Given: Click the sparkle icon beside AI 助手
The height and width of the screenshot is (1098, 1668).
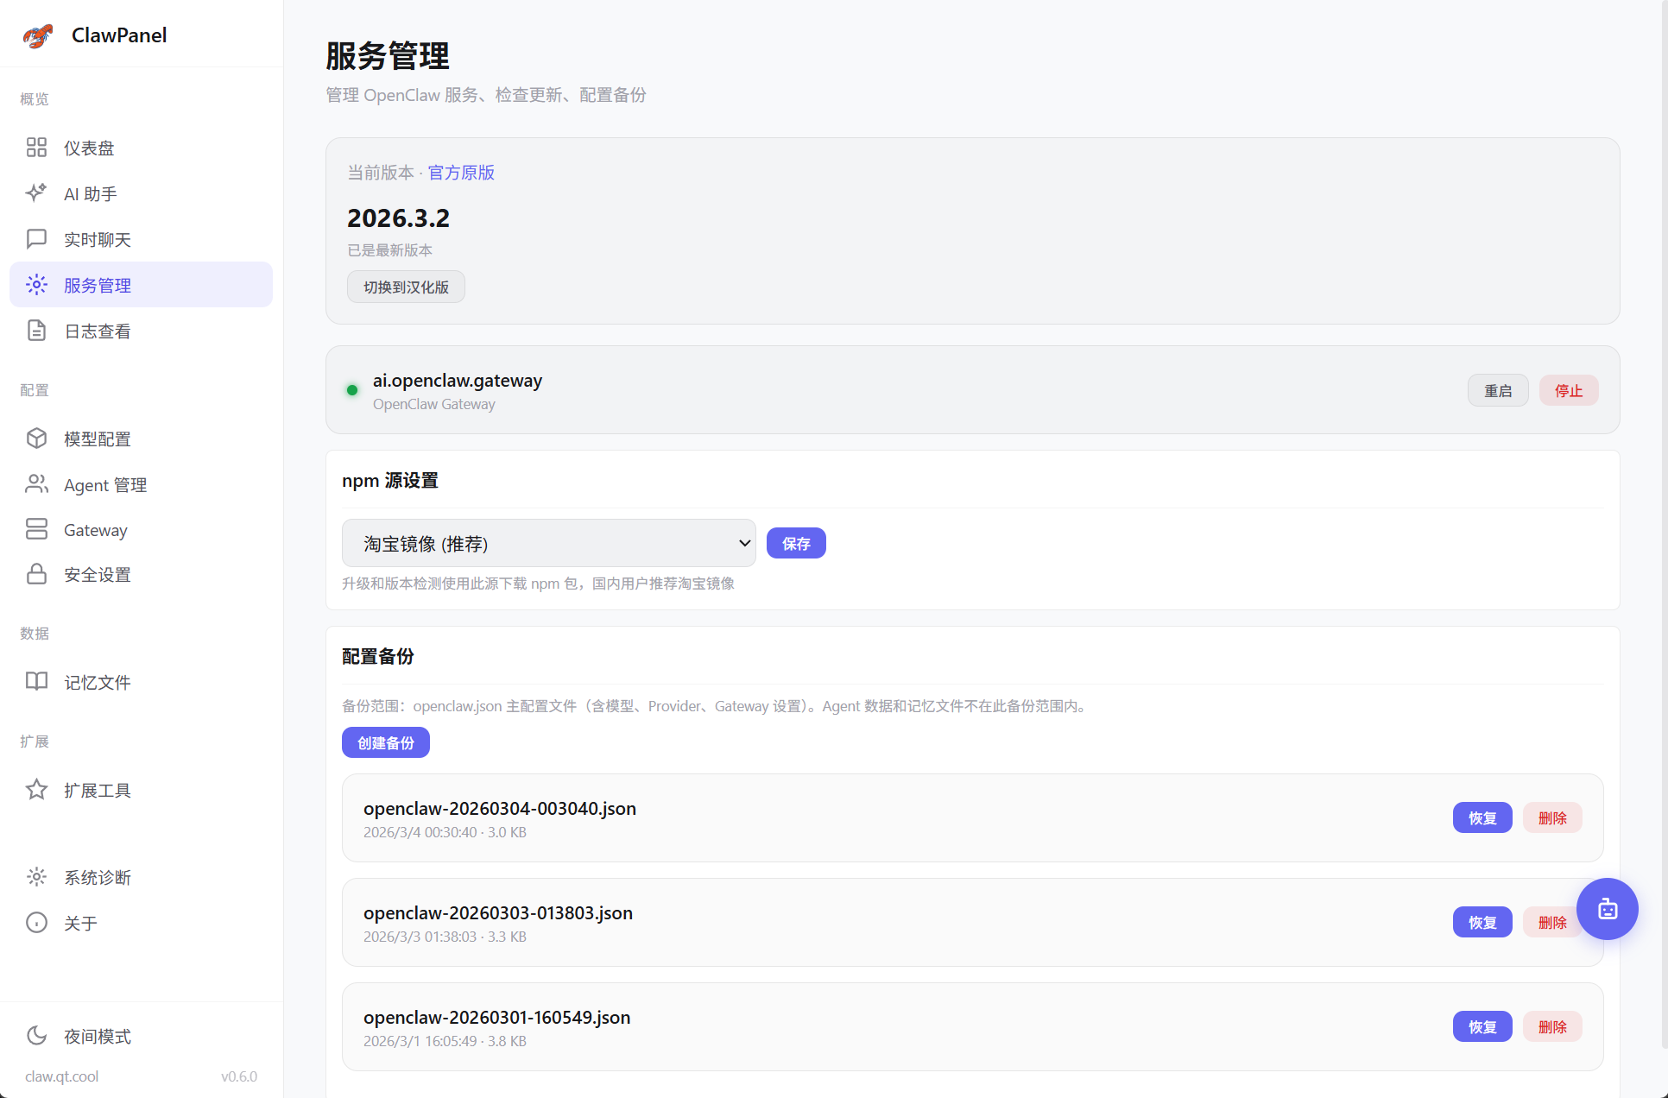Looking at the screenshot, I should (x=36, y=193).
